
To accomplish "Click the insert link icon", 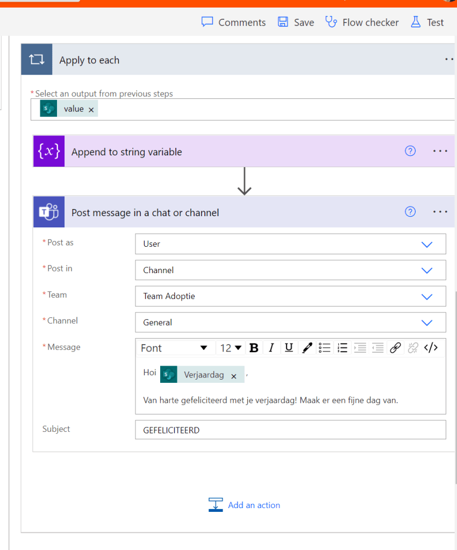I will (x=395, y=348).
